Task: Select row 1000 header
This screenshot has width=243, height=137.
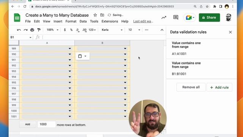Action: coord(14,111)
